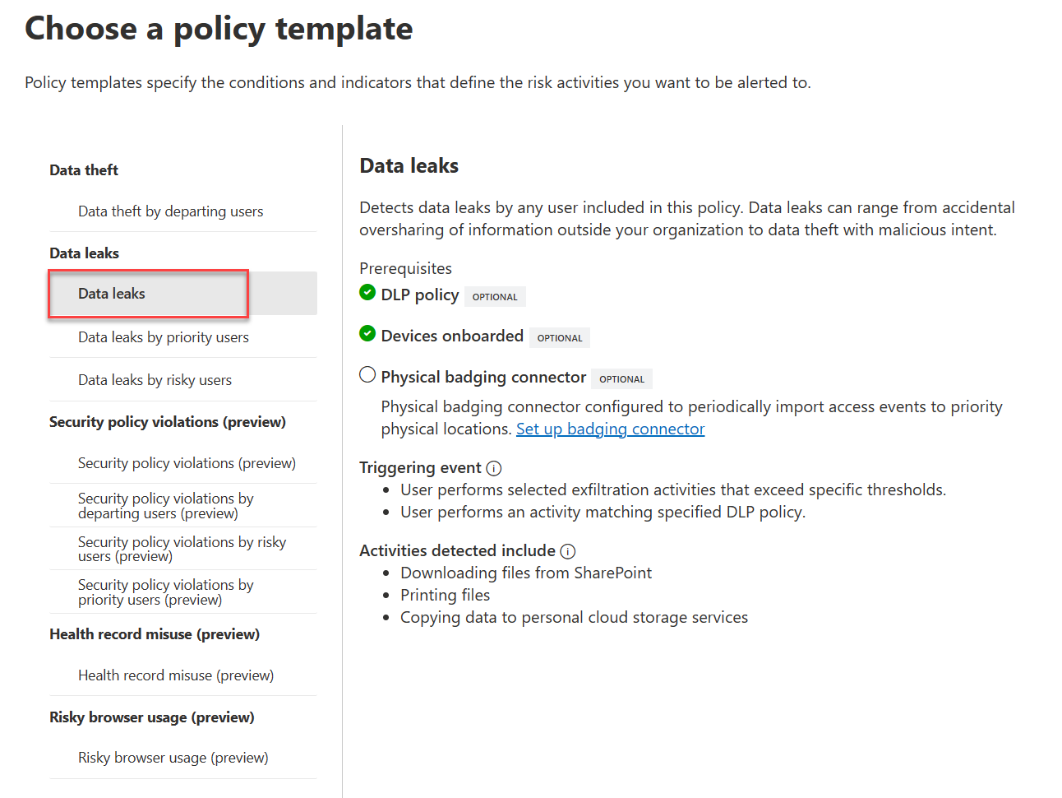
Task: Choose Data leaks by priority users
Action: point(163,337)
